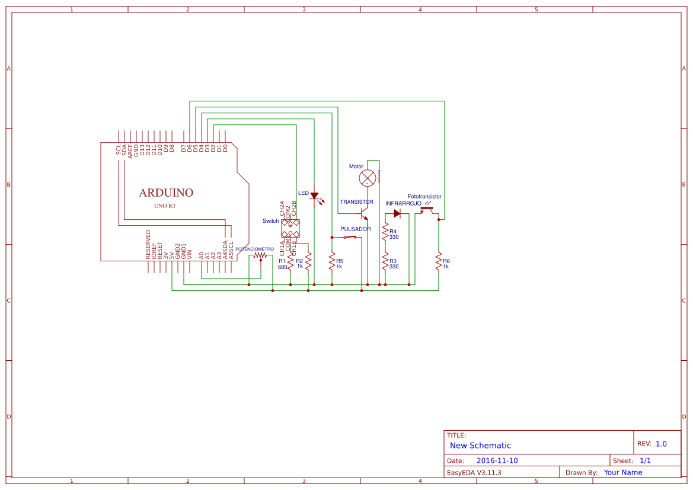Select the UNO R3 text

[x=165, y=206]
